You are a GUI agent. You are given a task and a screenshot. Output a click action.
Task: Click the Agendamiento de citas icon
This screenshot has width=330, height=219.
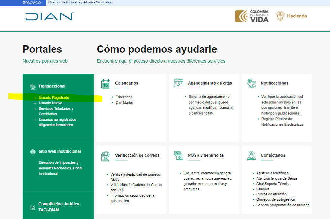tap(178, 83)
